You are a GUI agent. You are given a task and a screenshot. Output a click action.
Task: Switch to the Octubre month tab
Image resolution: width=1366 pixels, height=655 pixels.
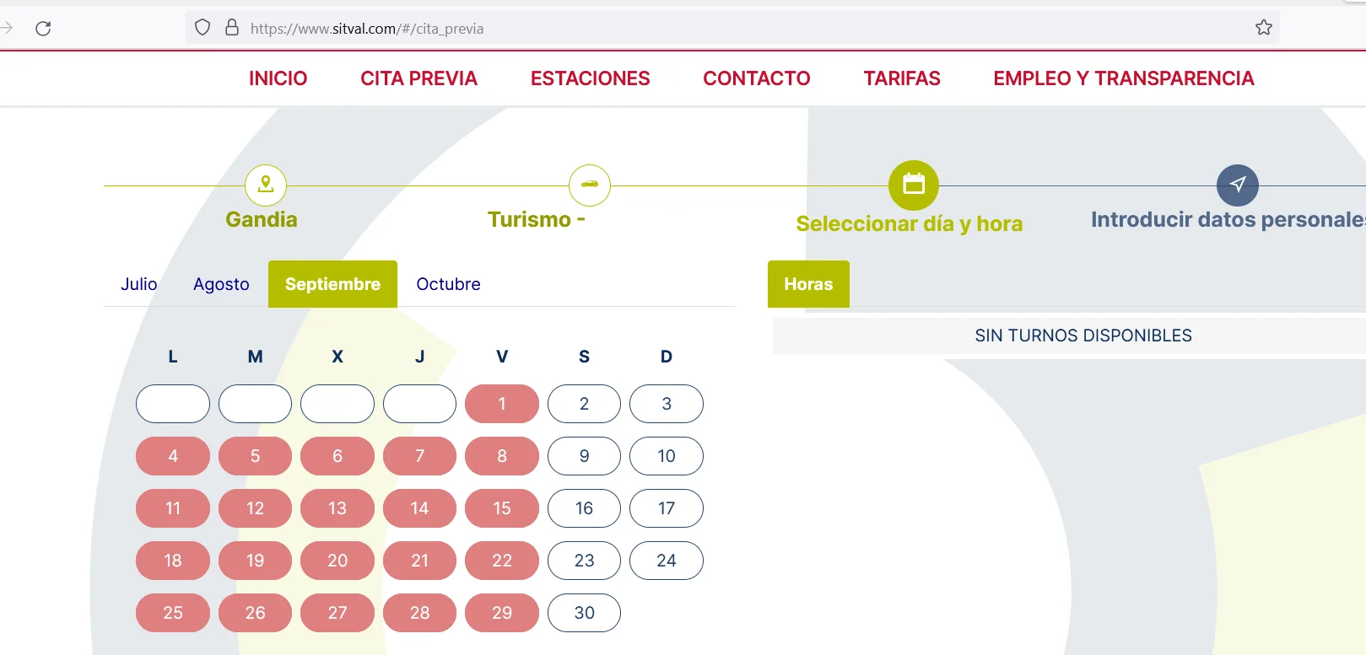(x=448, y=284)
